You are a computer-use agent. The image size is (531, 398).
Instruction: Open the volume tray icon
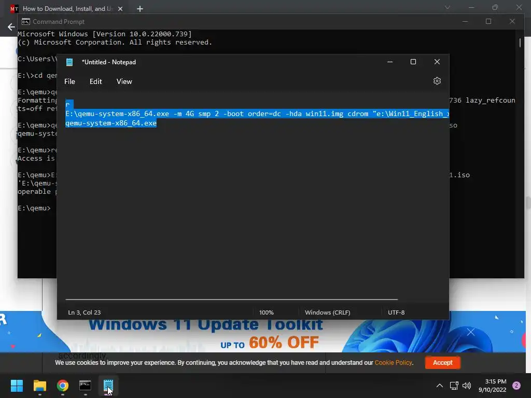(x=467, y=386)
